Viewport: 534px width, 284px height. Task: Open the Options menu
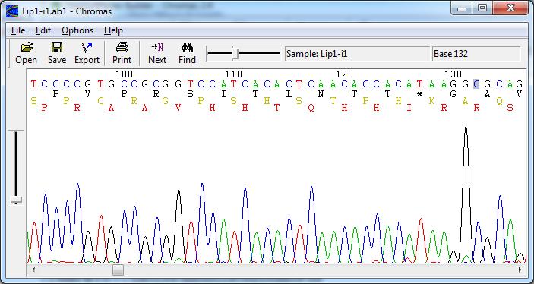click(77, 30)
